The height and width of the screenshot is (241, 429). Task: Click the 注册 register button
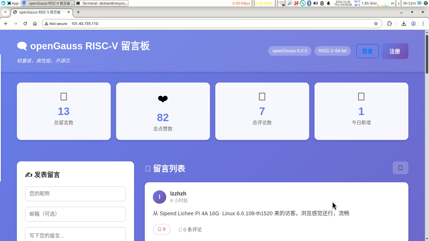pyautogui.click(x=395, y=51)
